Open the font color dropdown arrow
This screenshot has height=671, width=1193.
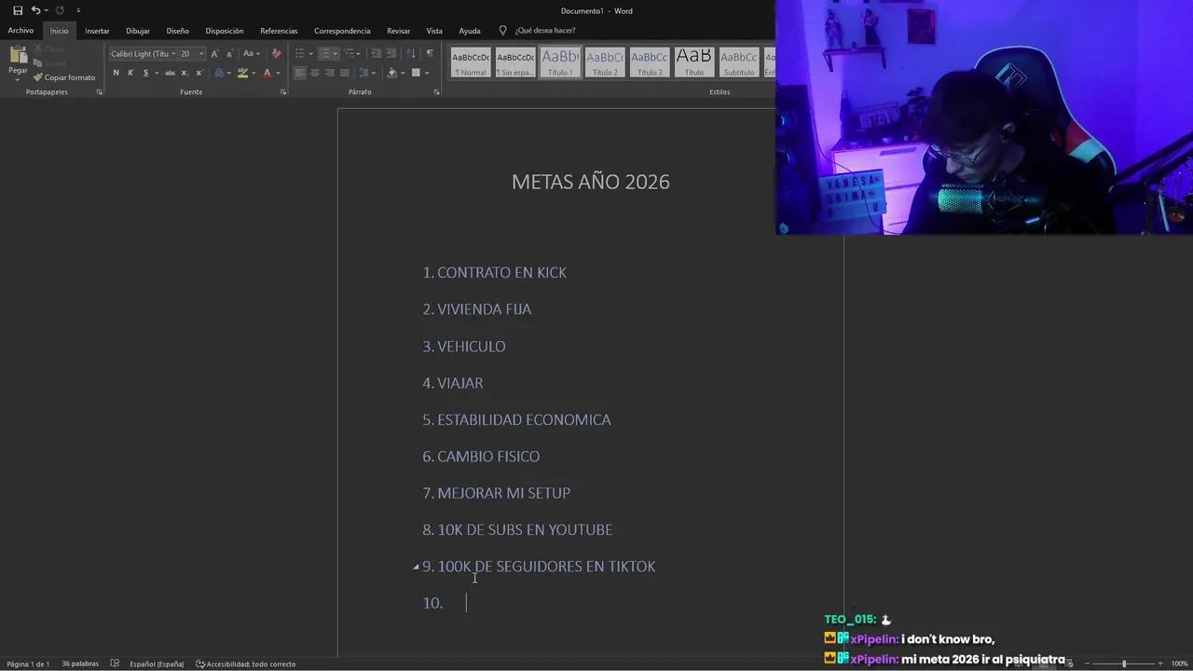pos(278,73)
